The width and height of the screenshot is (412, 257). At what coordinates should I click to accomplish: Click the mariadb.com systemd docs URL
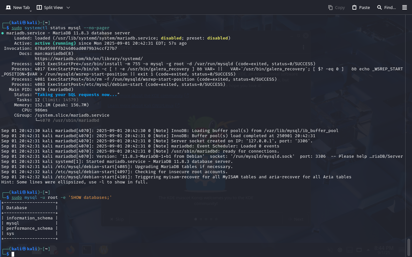89,58
